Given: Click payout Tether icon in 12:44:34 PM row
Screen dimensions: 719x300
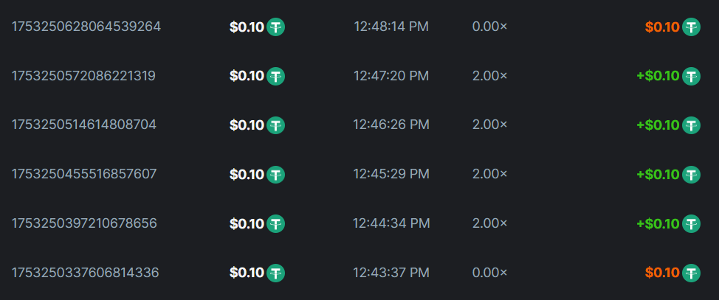Looking at the screenshot, I should (692, 223).
